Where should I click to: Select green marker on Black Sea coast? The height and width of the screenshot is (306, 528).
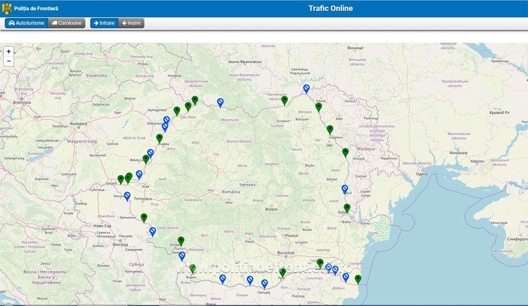tap(358, 280)
